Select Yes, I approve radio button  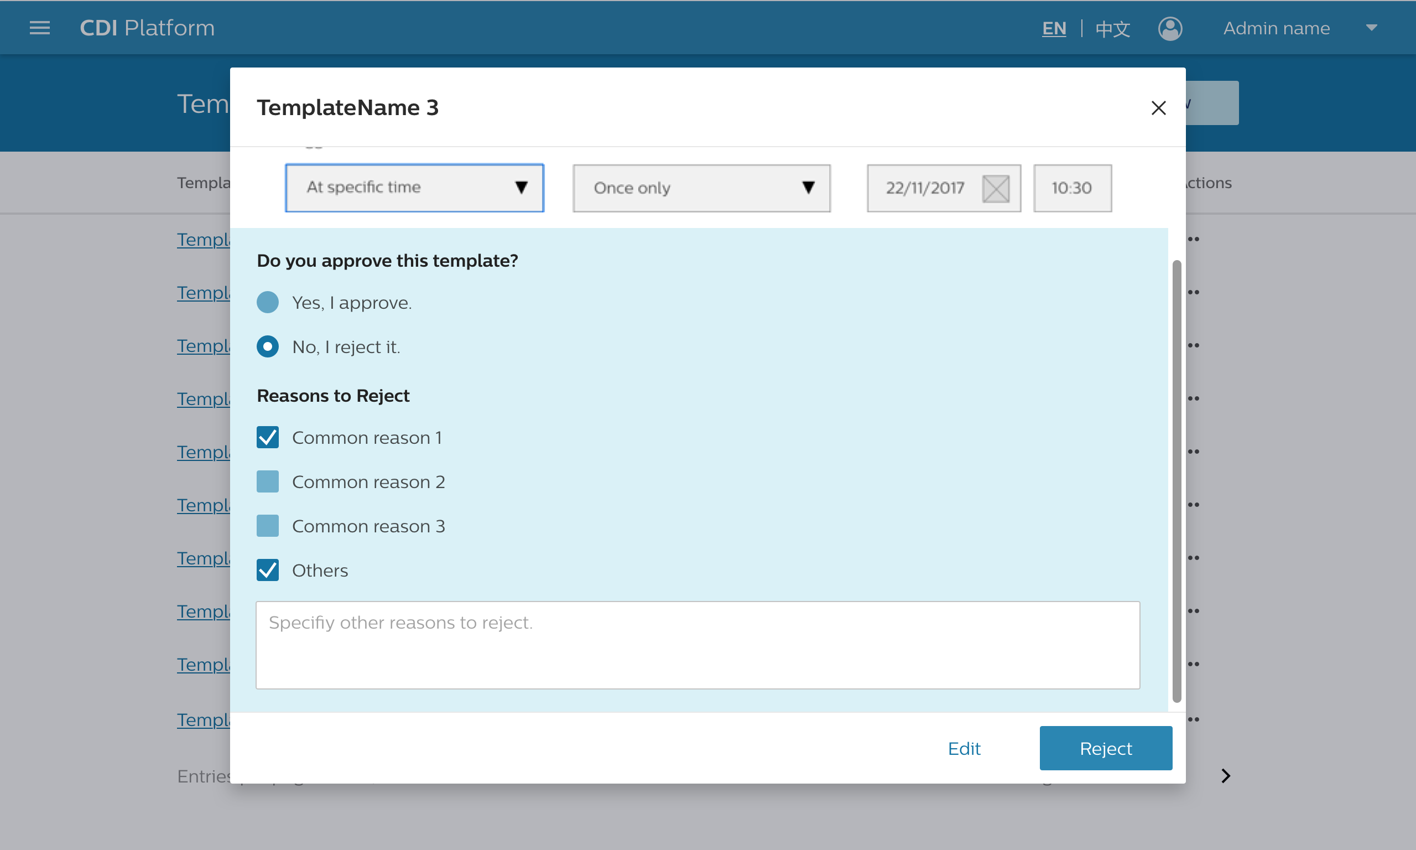(267, 302)
